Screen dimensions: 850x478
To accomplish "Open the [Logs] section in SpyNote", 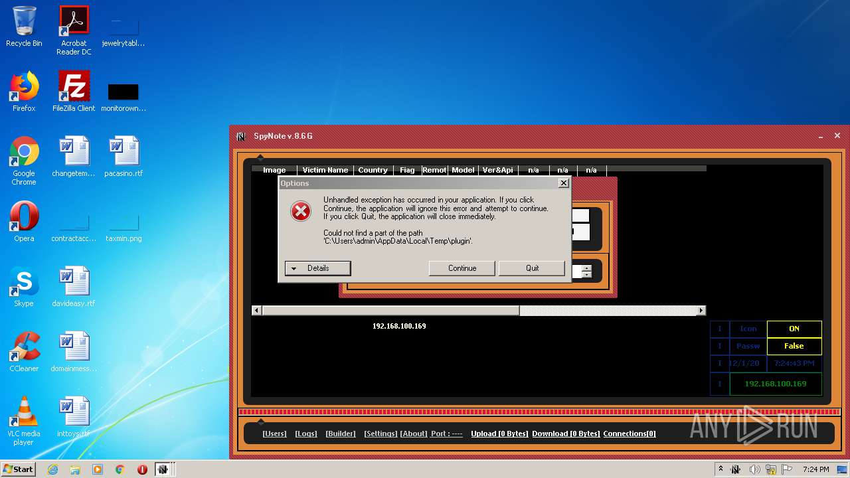I will (306, 434).
